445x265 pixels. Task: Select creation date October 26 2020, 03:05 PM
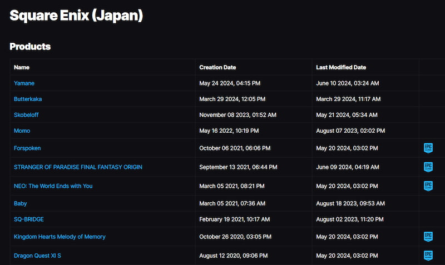click(235, 236)
